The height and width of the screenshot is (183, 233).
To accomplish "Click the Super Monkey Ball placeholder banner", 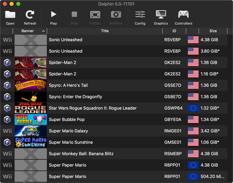I will pyautogui.click(x=31, y=154).
